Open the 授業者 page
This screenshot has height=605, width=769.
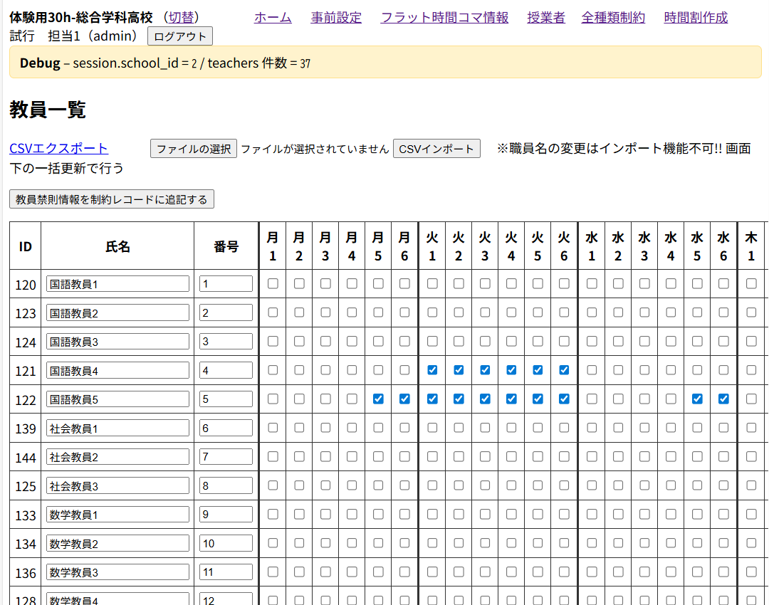click(x=546, y=18)
